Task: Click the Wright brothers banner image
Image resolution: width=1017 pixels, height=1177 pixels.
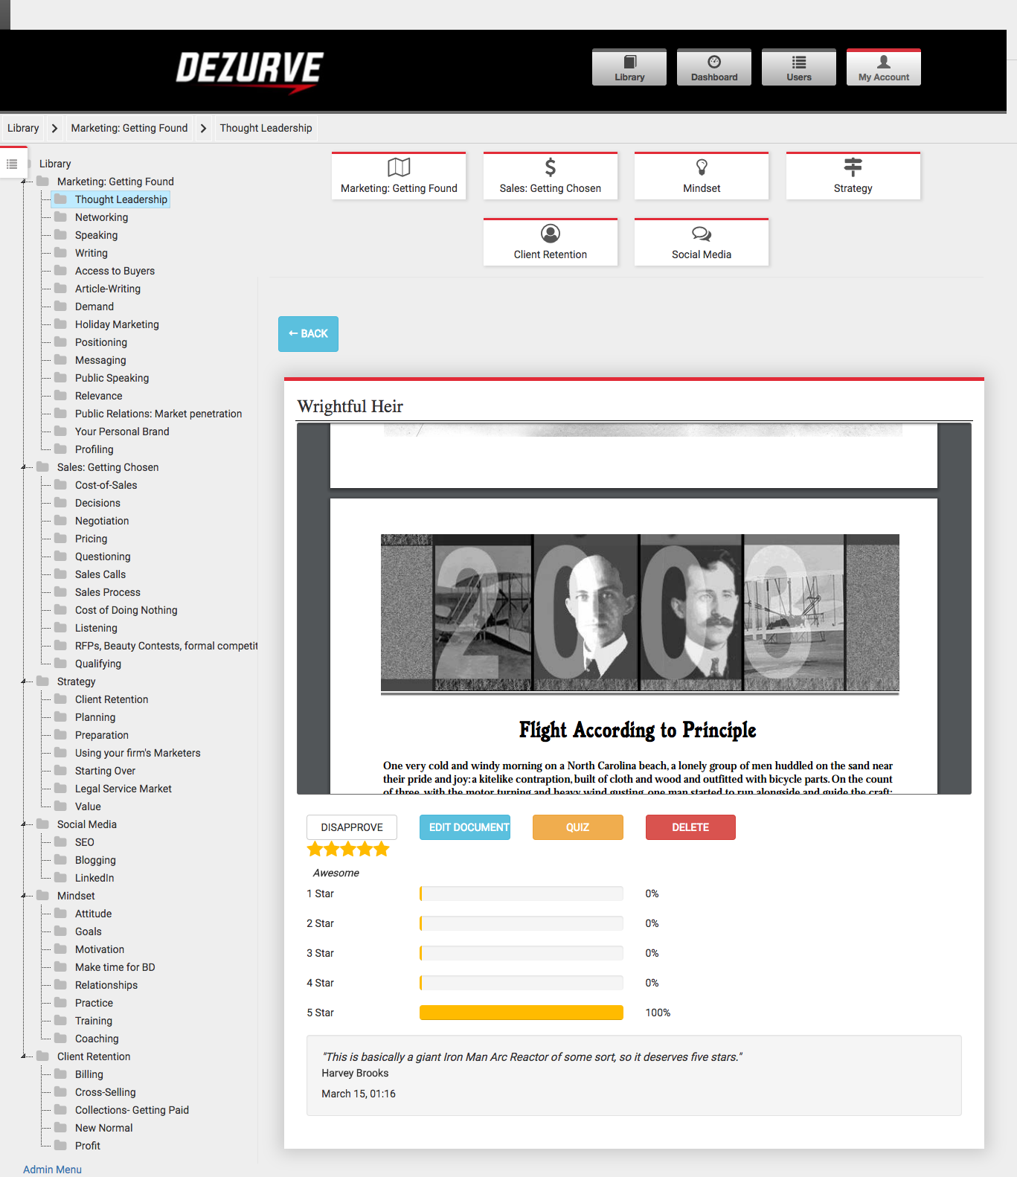Action: [x=640, y=613]
